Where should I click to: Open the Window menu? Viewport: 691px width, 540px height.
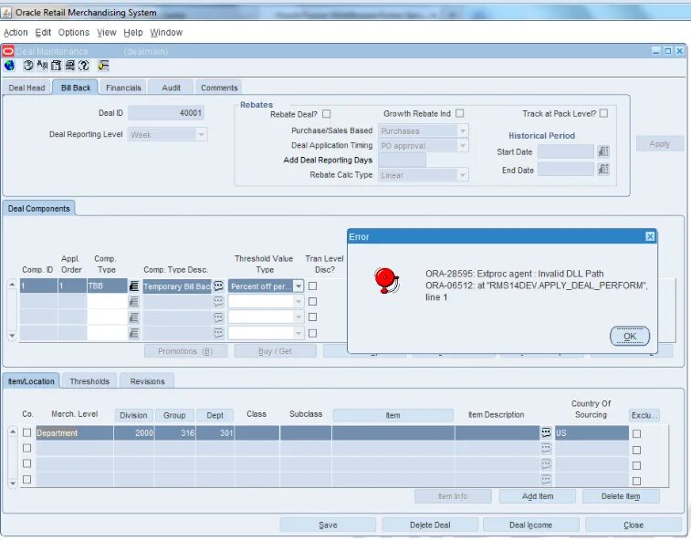[x=166, y=33]
